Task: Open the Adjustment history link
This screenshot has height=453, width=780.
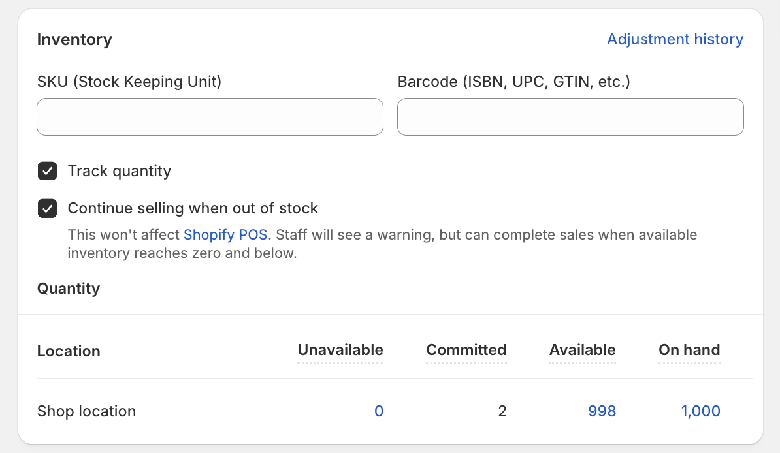Action: [675, 39]
